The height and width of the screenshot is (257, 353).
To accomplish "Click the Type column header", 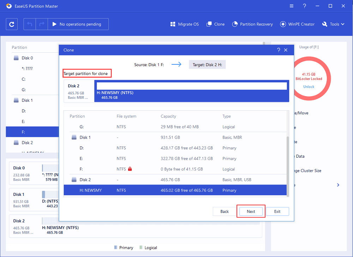I will tap(227, 116).
